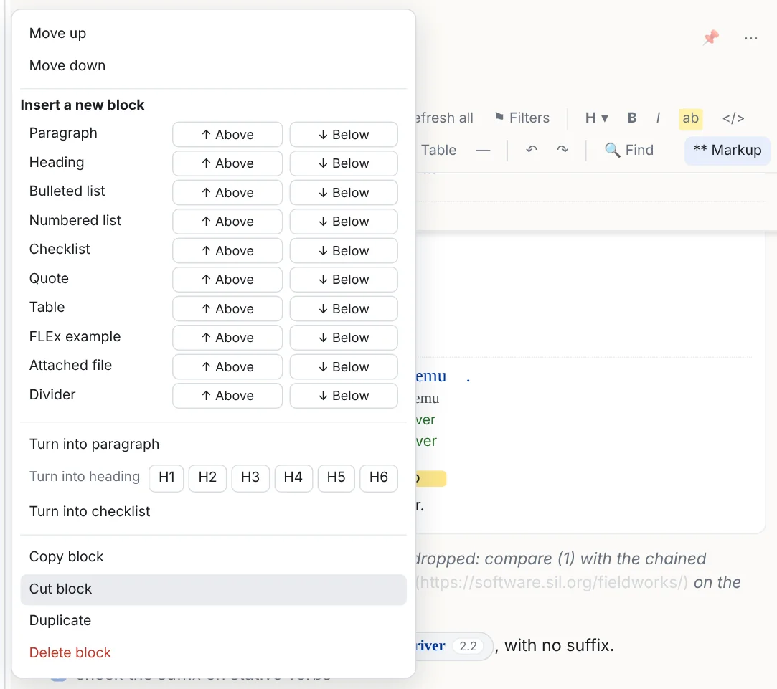Insert a horizontal divider from the toolbar
This screenshot has height=689, width=777.
(x=483, y=150)
